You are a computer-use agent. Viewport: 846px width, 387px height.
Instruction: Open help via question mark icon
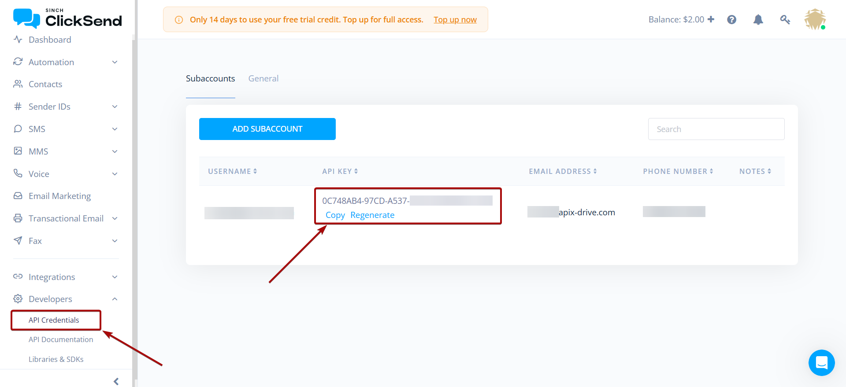731,19
